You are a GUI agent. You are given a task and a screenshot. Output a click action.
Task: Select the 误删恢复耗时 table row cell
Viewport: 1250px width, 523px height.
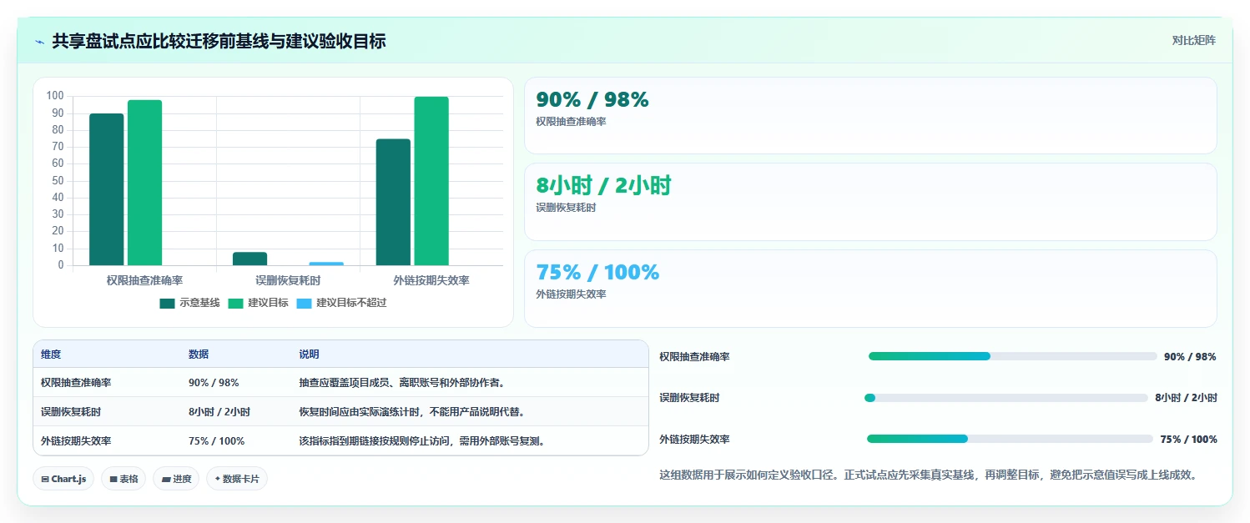108,412
